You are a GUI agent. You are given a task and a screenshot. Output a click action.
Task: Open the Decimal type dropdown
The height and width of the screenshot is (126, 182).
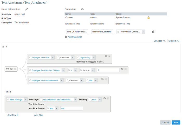coord(93,70)
